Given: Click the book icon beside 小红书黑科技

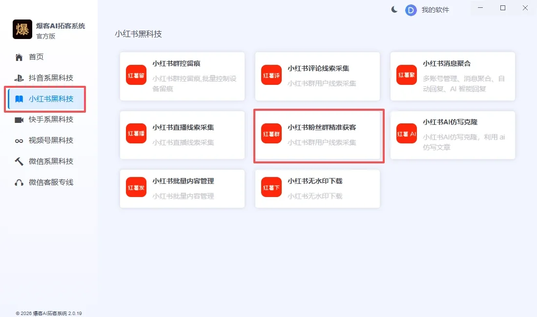Looking at the screenshot, I should 19,99.
